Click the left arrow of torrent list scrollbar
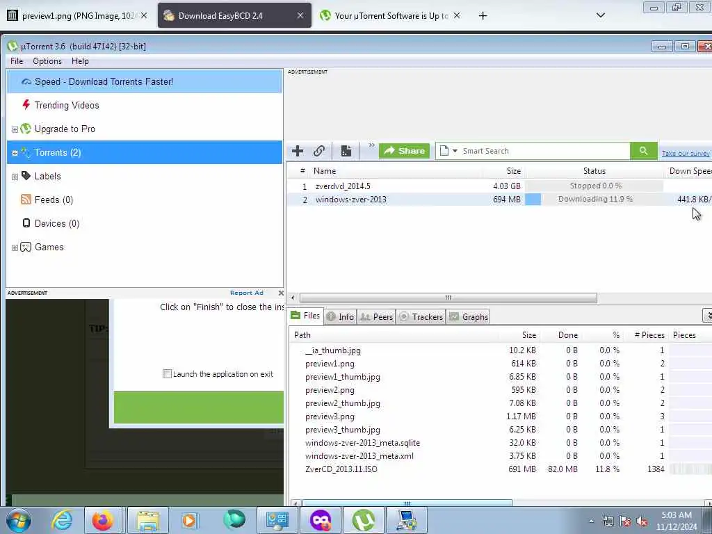Viewport: 712px width, 534px height. (x=293, y=298)
